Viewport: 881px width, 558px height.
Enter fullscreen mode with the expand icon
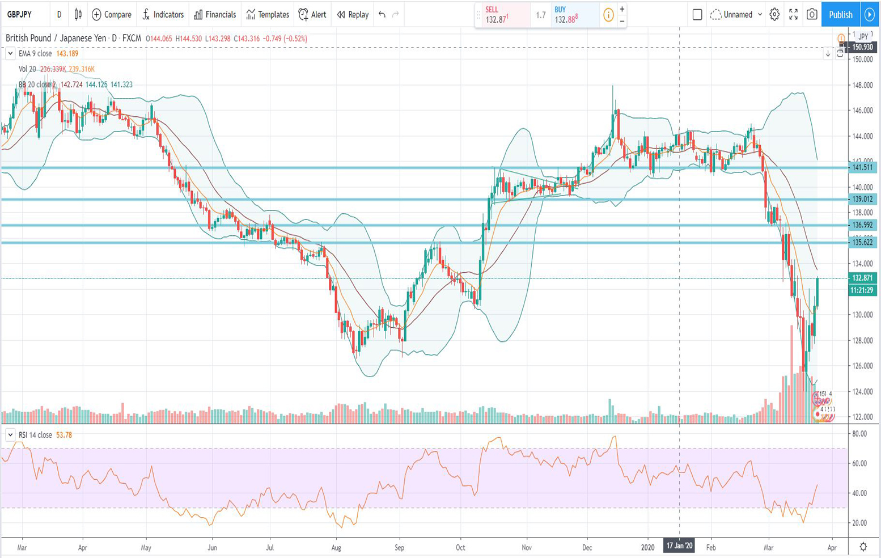794,14
